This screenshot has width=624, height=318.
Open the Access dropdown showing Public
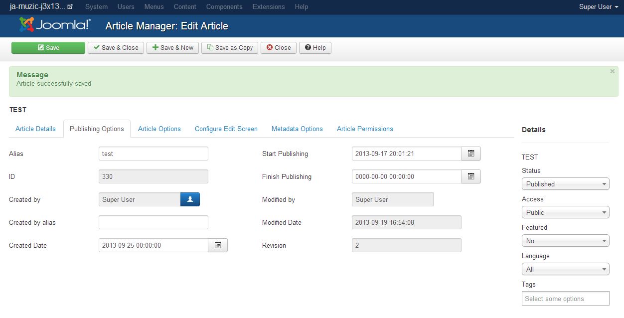point(566,212)
